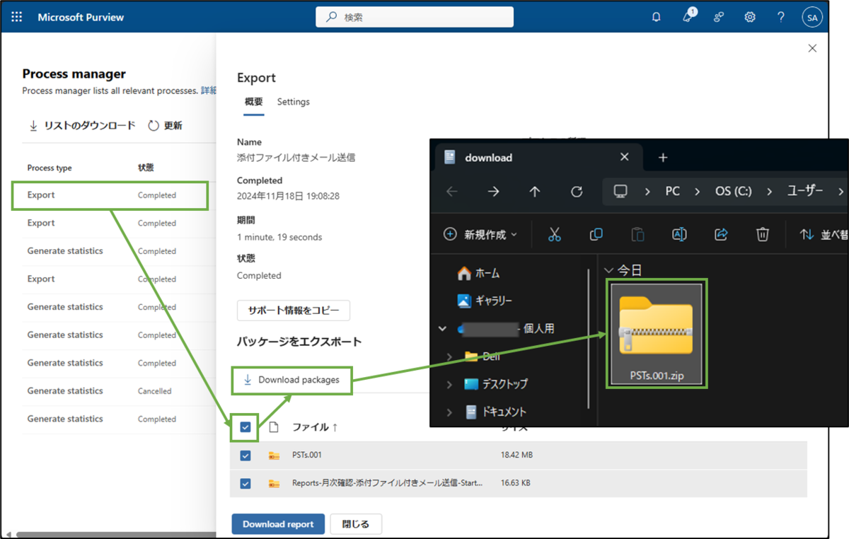Click the 閉じる button
849x539 pixels.
point(356,524)
